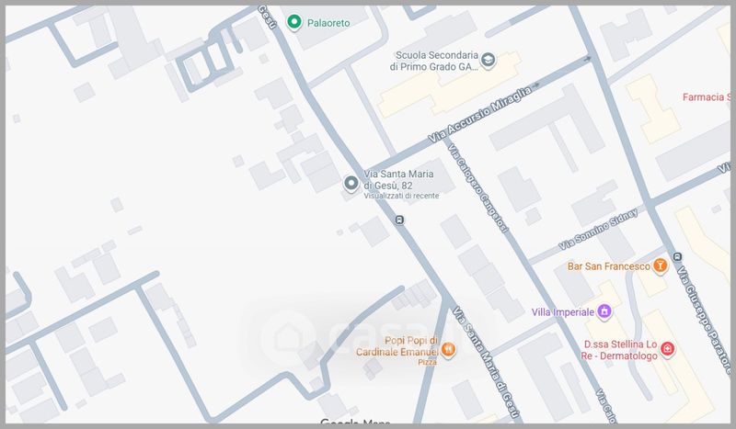Select the Scuola Secondaria school marker icon

click(489, 61)
